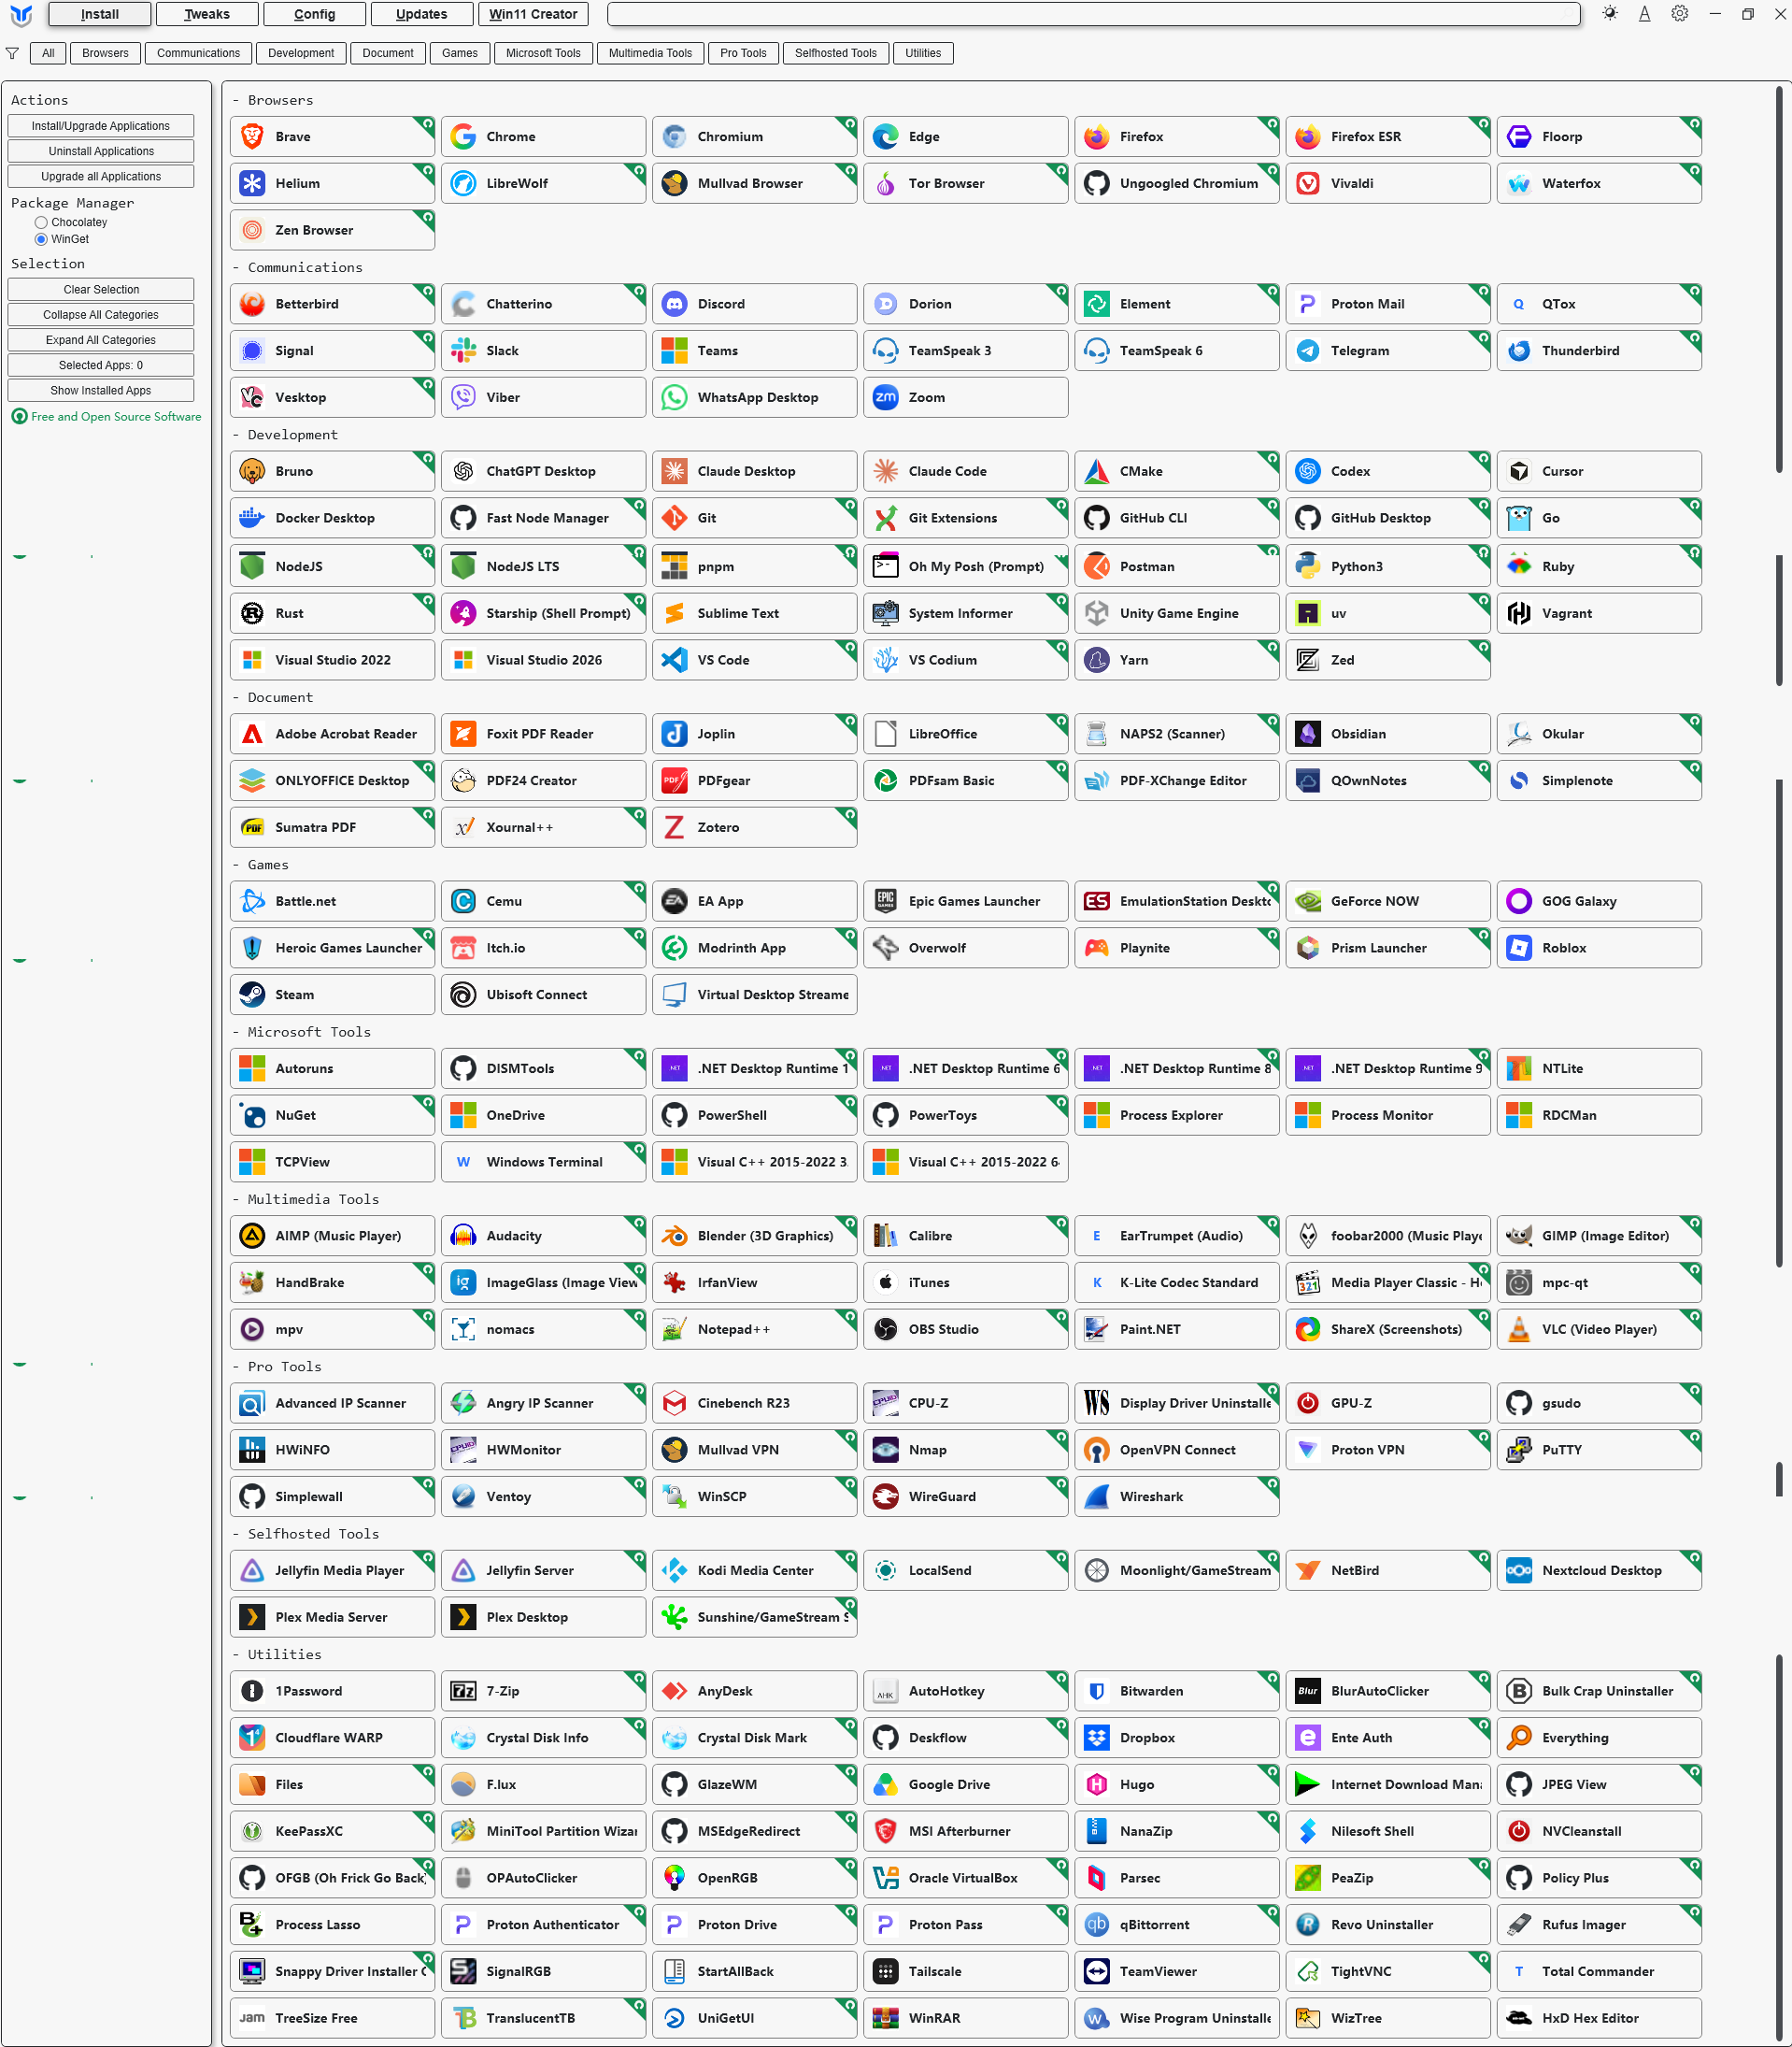
Task: Click the Obsidian crystal icon
Action: (1307, 735)
